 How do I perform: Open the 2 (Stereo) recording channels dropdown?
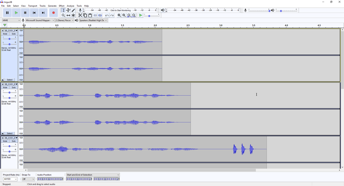click(64, 20)
